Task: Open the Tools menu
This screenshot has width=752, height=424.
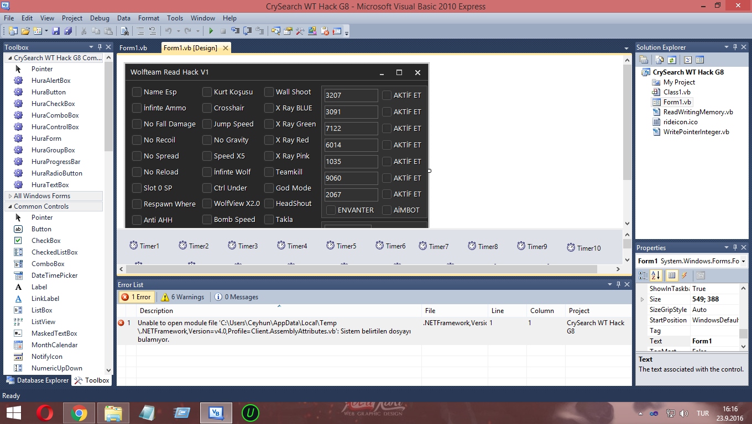Action: (175, 18)
